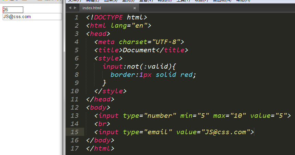Viewport: 295px width, 155px height.
Task: Click the type="number" attribute
Action: click(x=150, y=116)
